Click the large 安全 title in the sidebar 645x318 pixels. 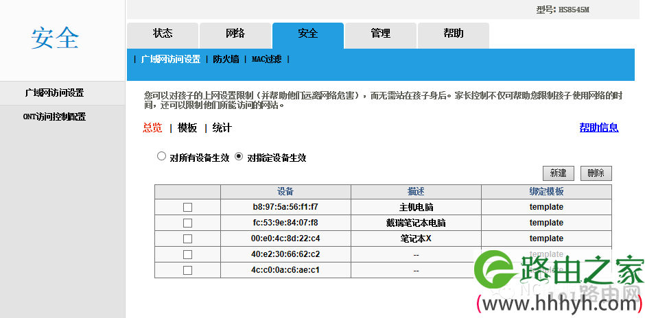click(x=55, y=38)
